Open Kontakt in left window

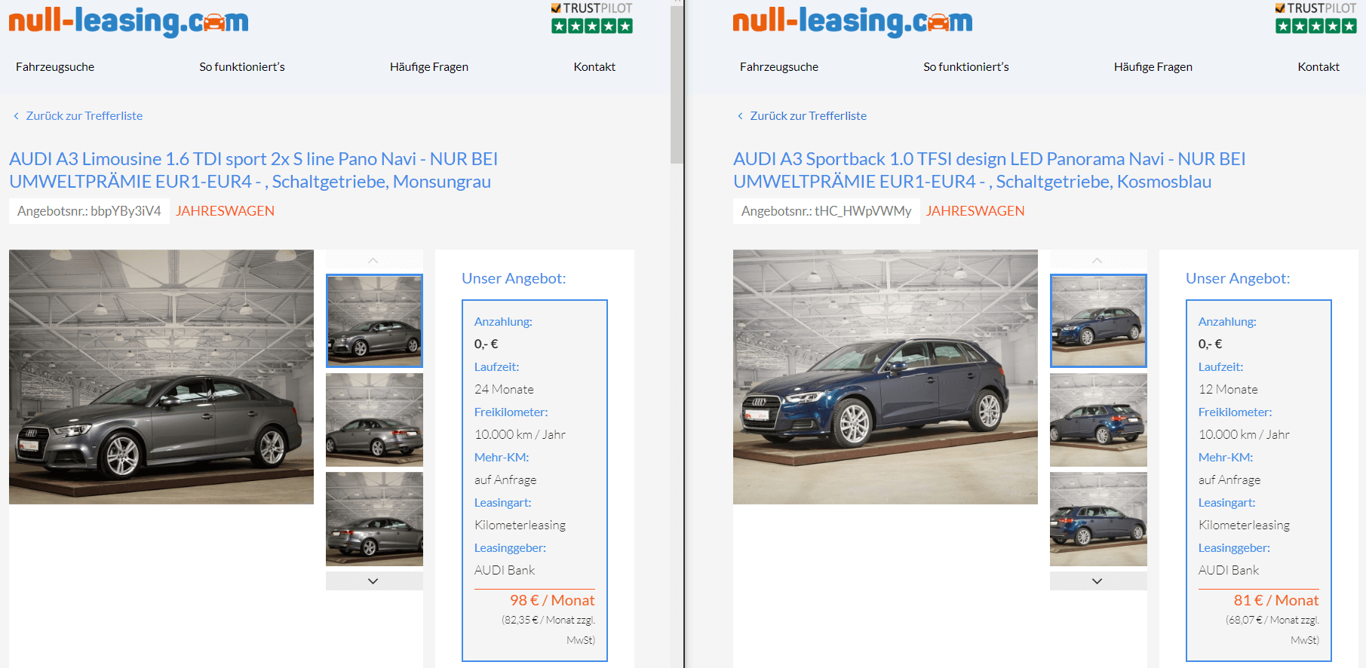594,66
